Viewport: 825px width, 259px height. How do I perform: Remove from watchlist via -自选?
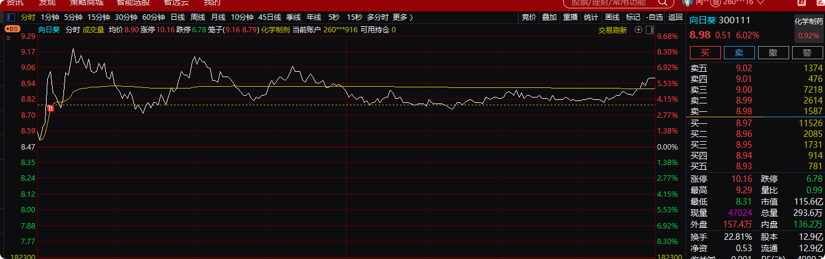click(654, 17)
